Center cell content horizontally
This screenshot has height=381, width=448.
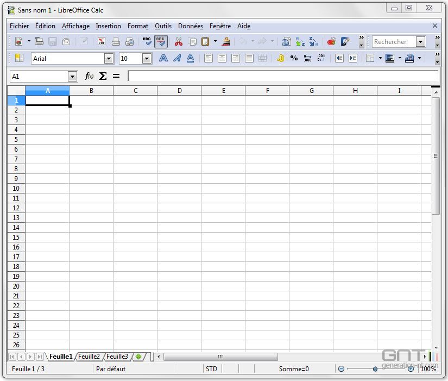[x=222, y=58]
